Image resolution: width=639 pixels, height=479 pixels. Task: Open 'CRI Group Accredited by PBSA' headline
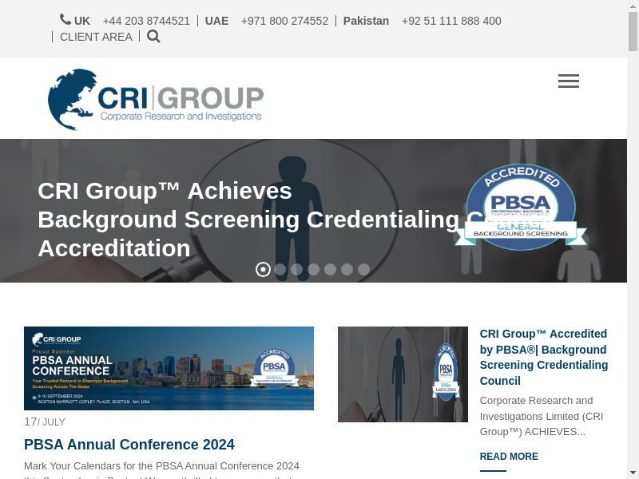click(543, 357)
